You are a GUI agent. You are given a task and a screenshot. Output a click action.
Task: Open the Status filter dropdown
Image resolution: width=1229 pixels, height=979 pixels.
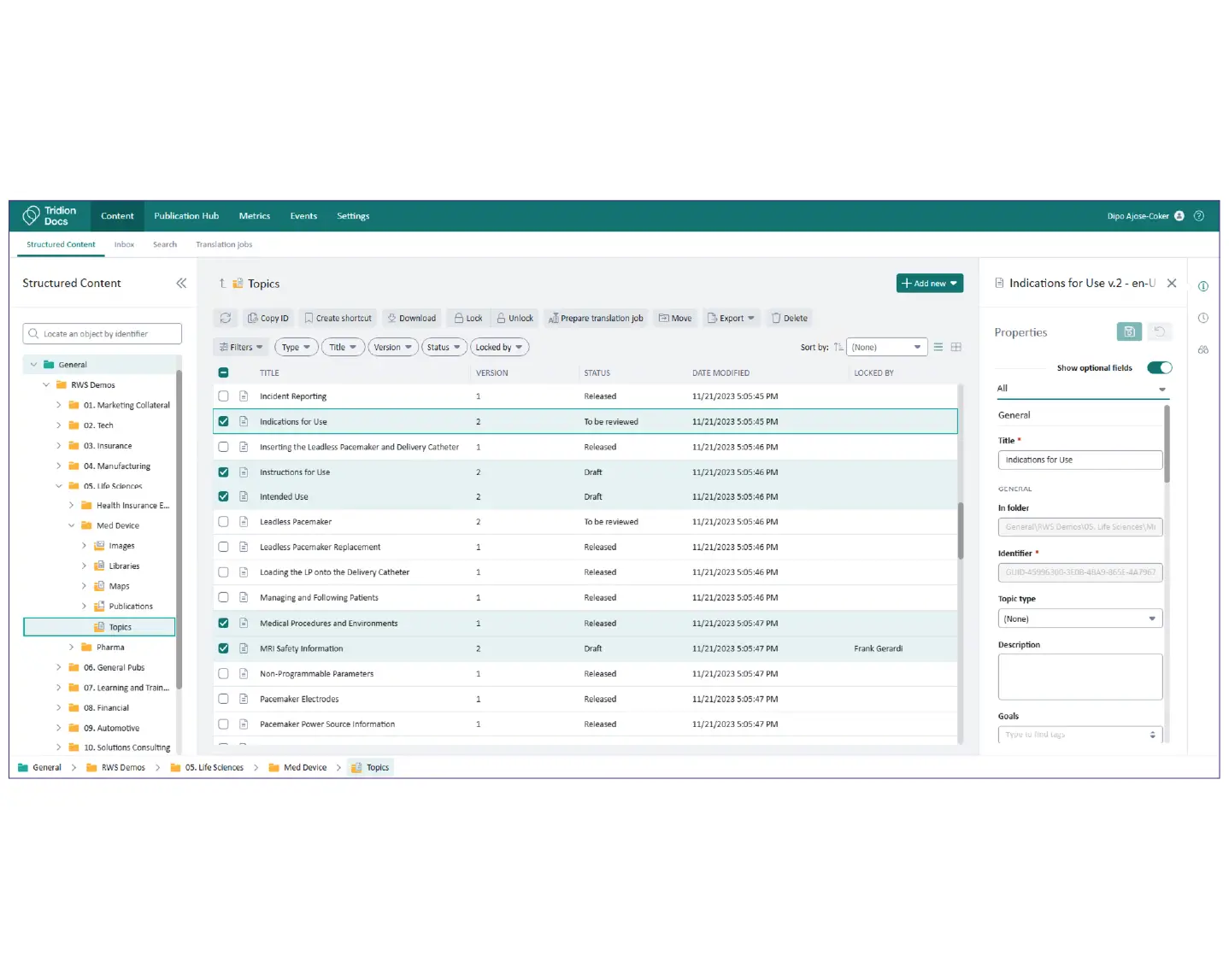pos(444,347)
